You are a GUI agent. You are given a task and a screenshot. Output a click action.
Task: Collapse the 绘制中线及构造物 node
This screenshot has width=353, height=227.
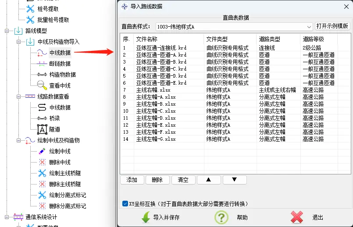[18, 141]
